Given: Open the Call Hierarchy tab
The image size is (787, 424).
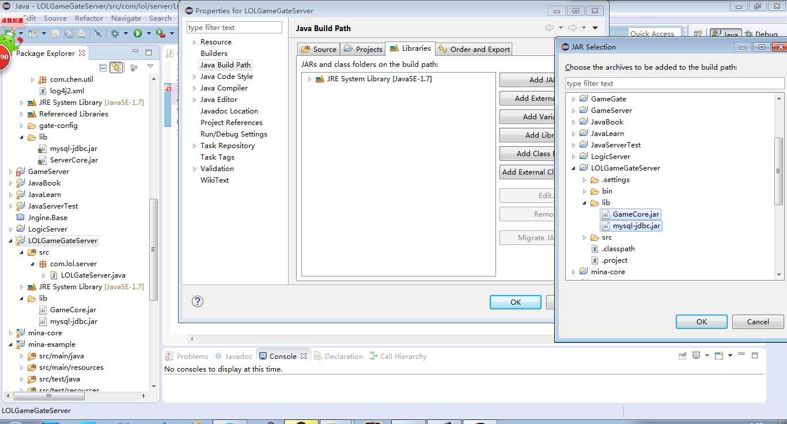Looking at the screenshot, I should point(398,357).
